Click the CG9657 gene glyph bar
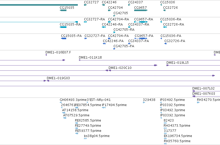 [x=141, y=10]
